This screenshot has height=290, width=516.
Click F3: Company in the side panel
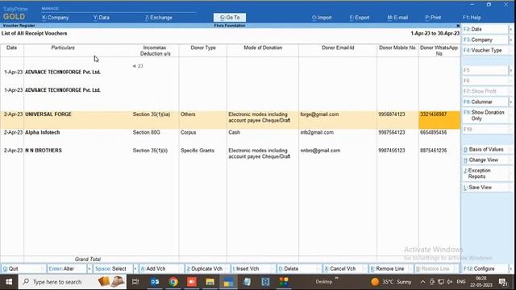485,39
